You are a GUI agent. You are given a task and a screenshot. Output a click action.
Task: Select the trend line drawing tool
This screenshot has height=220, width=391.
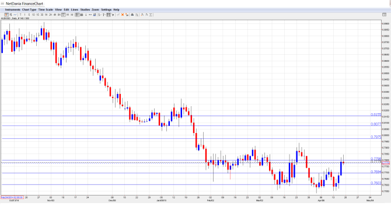click(100, 15)
